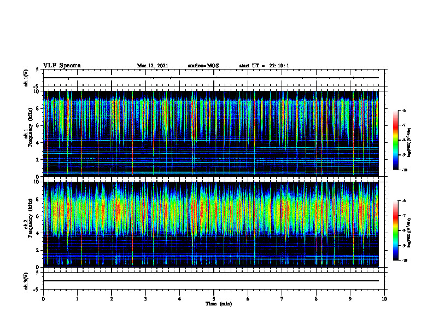The height and width of the screenshot is (335, 433).
Task: Click the ch.2 panel's color scale bar
Action: coord(396,230)
